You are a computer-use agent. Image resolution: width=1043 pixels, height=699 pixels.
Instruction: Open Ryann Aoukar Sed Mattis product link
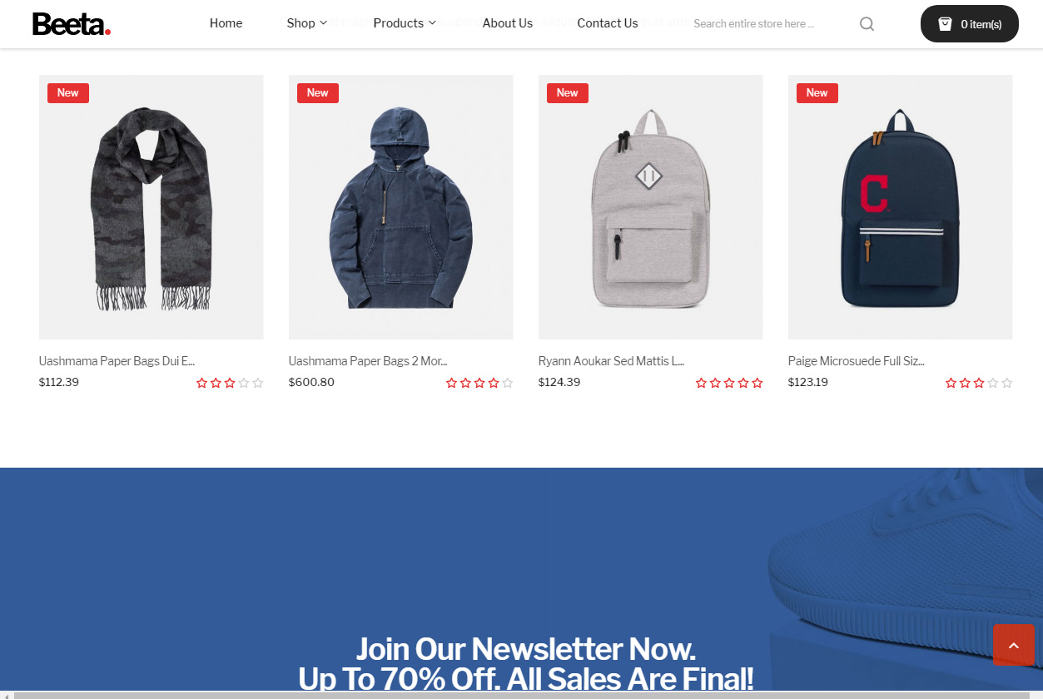pyautogui.click(x=611, y=361)
